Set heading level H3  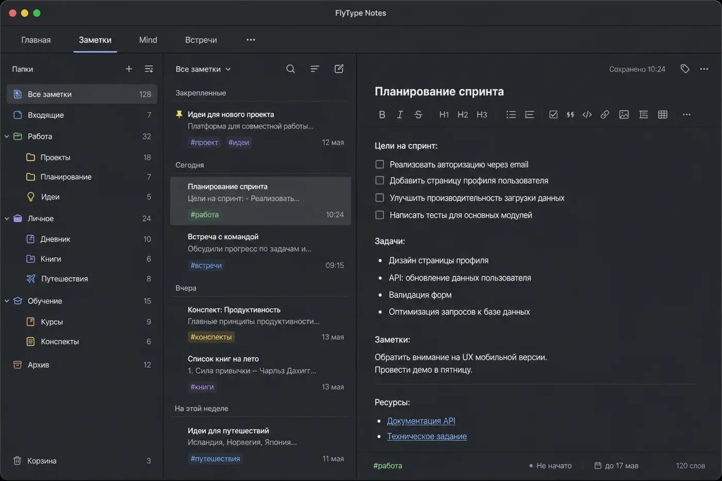pos(482,114)
